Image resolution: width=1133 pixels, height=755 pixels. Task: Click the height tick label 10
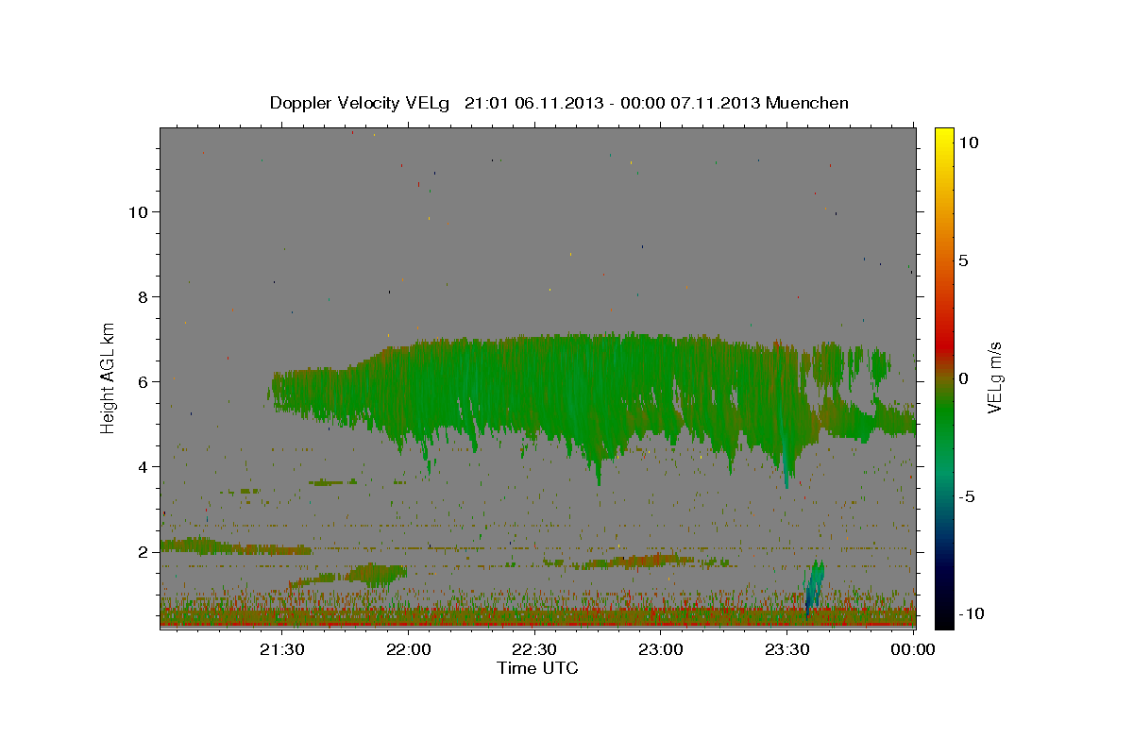tap(138, 211)
